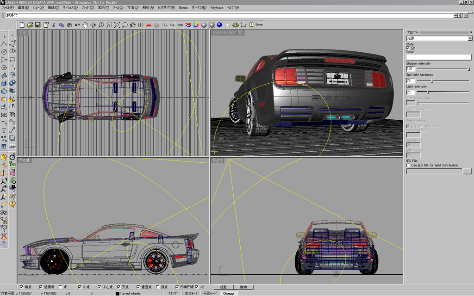Screen dimensions: 474x296
Task: Open the ファイル(F) menu
Action: coord(7,7)
